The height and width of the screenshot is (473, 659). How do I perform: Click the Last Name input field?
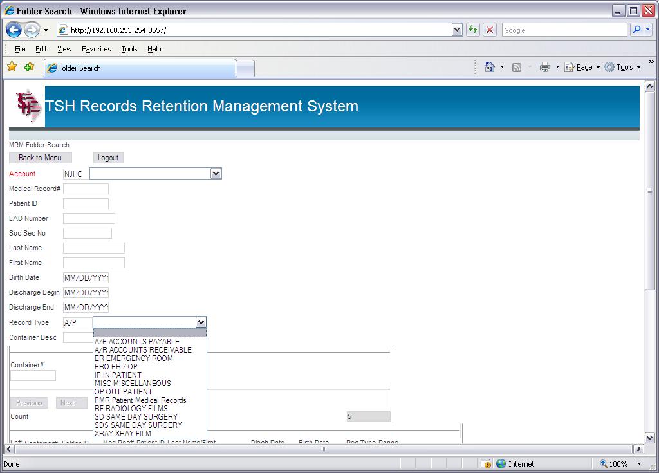(x=94, y=248)
